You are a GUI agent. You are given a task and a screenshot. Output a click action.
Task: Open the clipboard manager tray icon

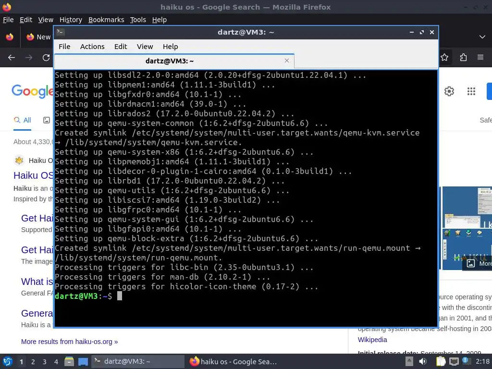click(441, 362)
